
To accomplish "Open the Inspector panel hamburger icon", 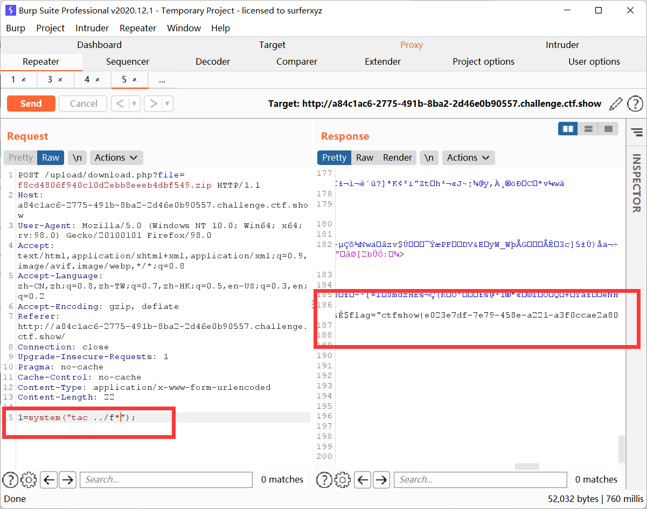I will point(637,132).
